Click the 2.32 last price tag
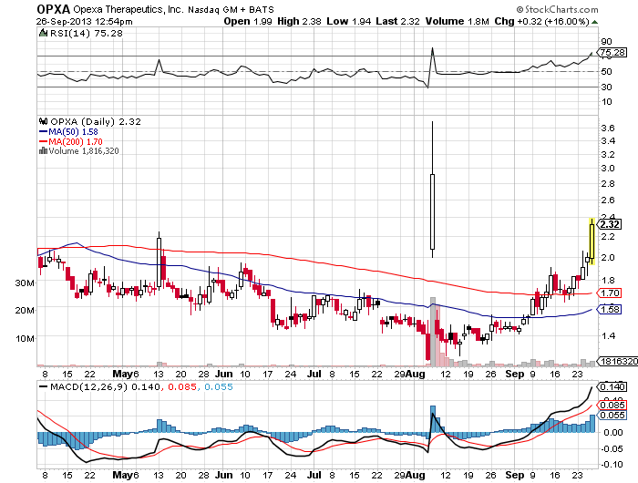 click(x=610, y=224)
